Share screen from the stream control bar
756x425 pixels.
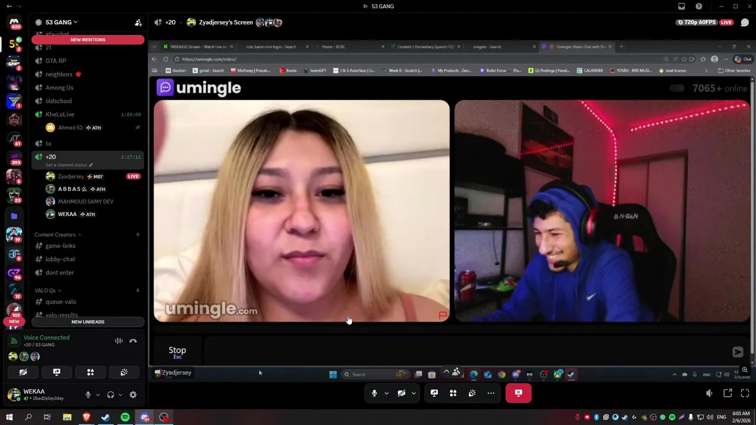(434, 393)
